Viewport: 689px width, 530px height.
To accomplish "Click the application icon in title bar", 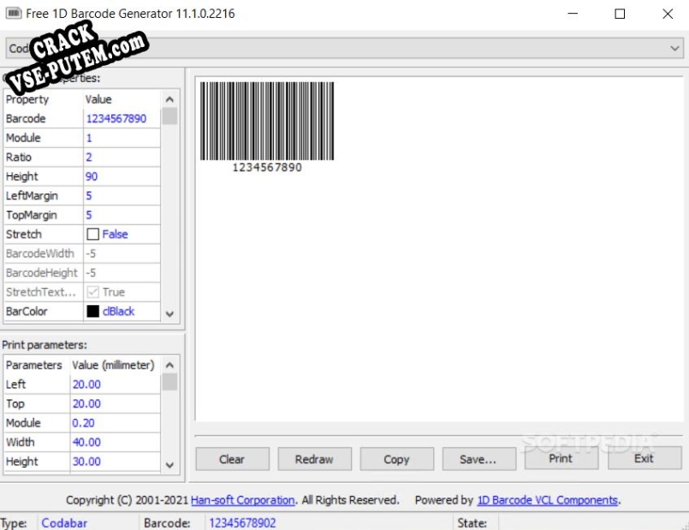I will (13, 13).
